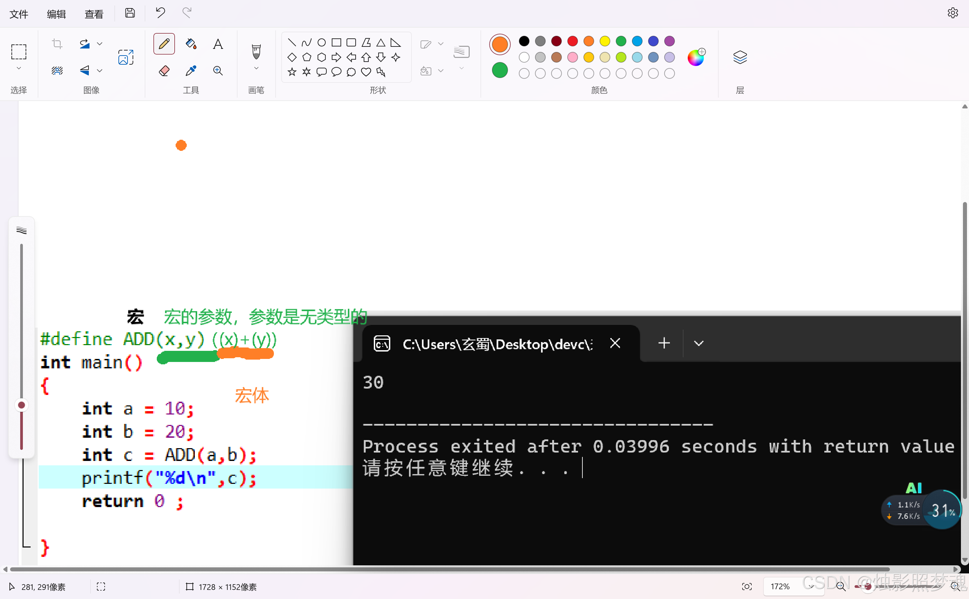Pick the black color swatch
The height and width of the screenshot is (599, 969).
(x=524, y=41)
